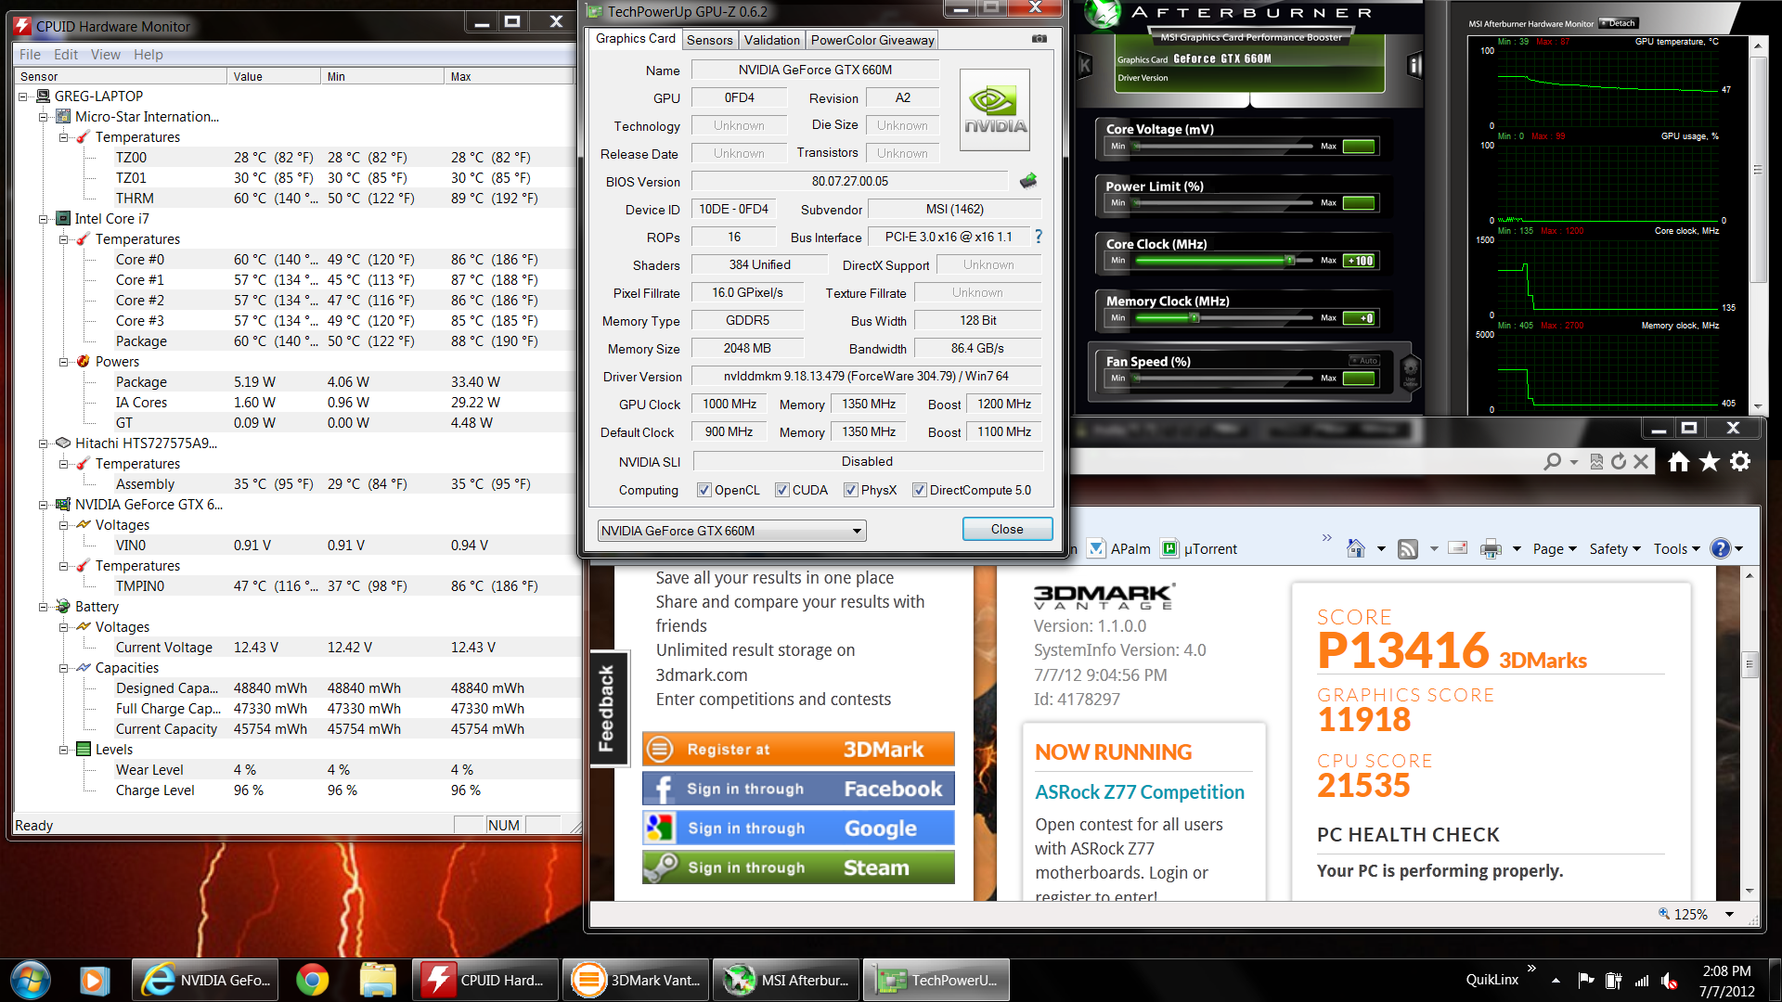Open the PowerColor Giveaway tab
Screen dimensions: 1782x1002
[x=872, y=40]
